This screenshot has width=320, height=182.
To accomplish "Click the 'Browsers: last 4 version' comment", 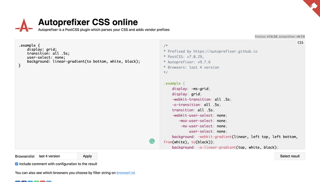I will 191,67.
